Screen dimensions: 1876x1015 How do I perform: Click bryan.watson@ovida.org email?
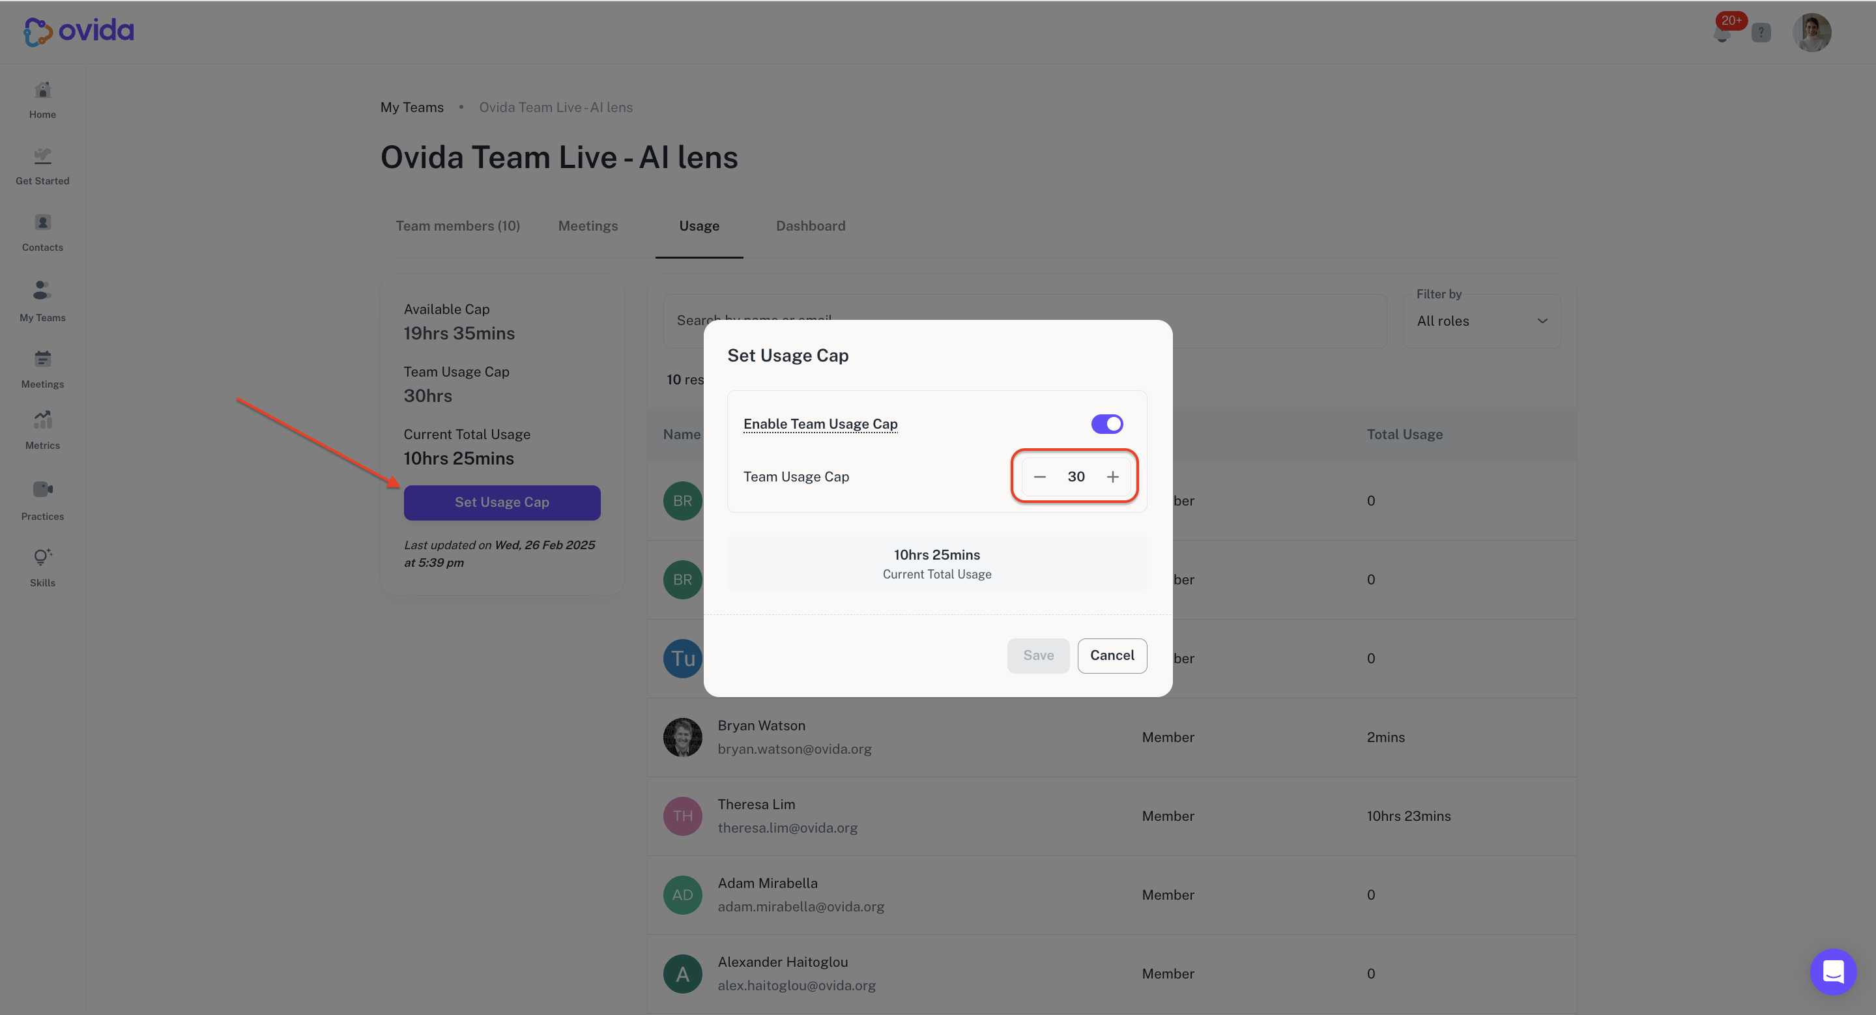[x=794, y=749]
